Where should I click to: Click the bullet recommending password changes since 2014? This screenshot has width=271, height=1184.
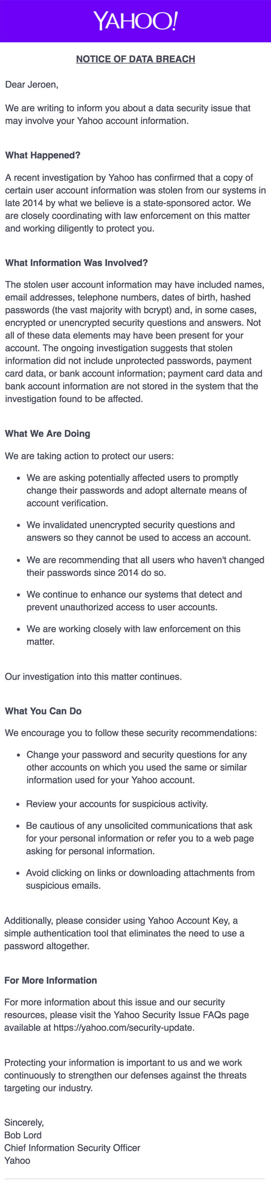145,566
